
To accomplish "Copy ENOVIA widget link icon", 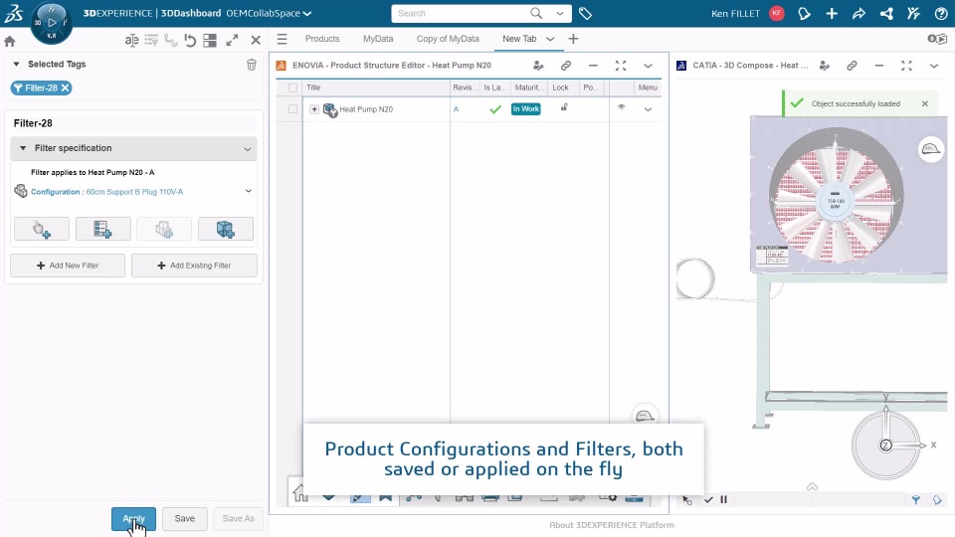I will pos(566,66).
